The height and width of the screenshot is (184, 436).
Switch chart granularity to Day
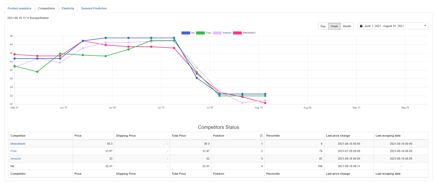coord(323,26)
